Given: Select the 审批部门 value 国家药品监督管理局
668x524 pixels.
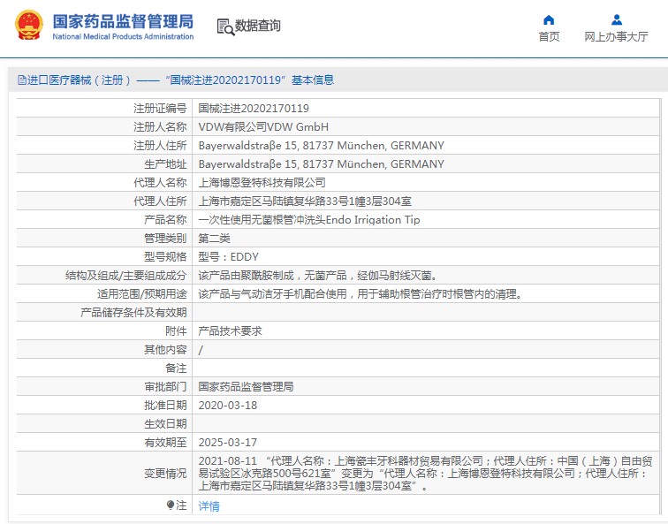Looking at the screenshot, I should 246,387.
